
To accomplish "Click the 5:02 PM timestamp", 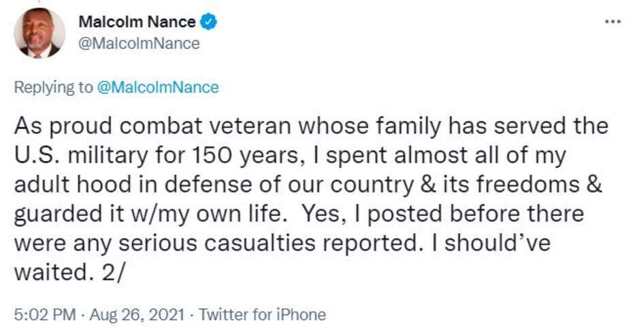I will pos(39,315).
